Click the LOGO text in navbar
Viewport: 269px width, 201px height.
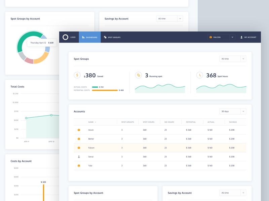(x=73, y=37)
